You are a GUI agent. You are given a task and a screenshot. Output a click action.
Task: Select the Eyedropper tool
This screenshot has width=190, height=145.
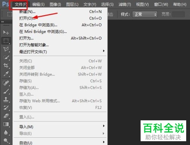pyautogui.click(x=6, y=74)
